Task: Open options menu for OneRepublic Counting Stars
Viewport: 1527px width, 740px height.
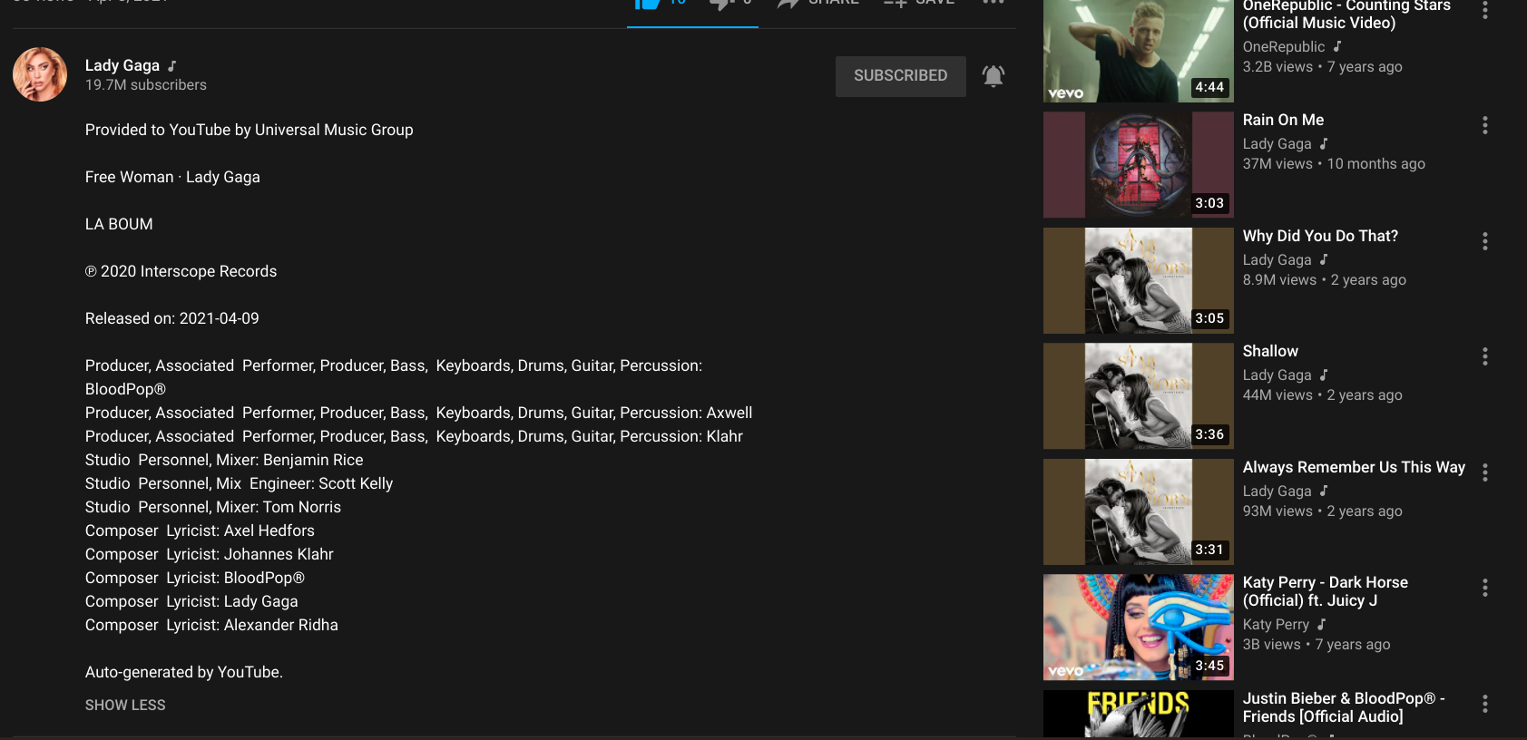Action: pyautogui.click(x=1485, y=10)
